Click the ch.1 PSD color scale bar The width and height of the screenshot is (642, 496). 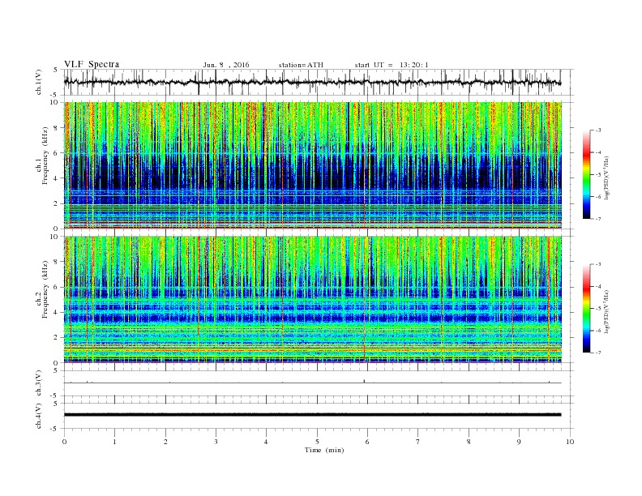click(x=587, y=175)
